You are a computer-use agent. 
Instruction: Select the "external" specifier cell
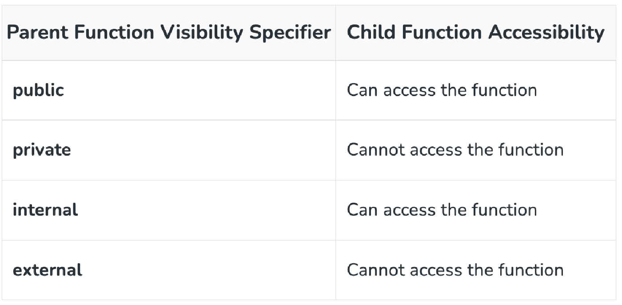[48, 270]
